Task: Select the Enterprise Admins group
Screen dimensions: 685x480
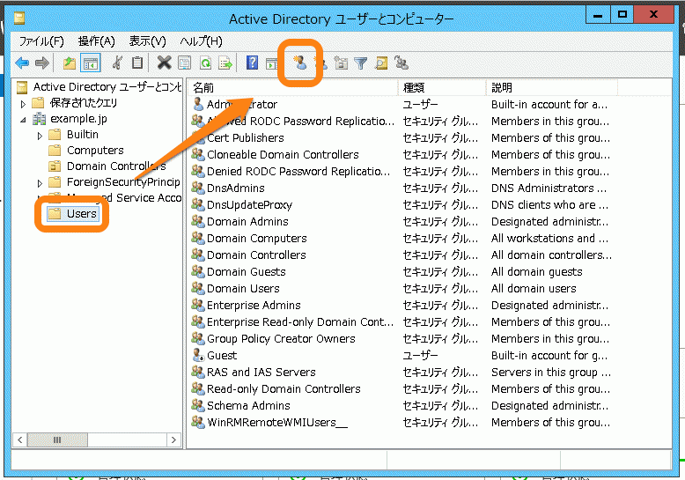Action: pyautogui.click(x=254, y=305)
